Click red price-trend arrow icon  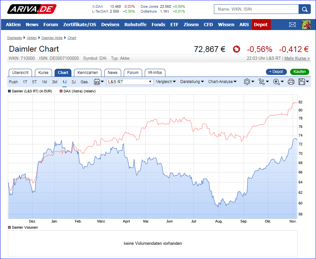(x=237, y=49)
